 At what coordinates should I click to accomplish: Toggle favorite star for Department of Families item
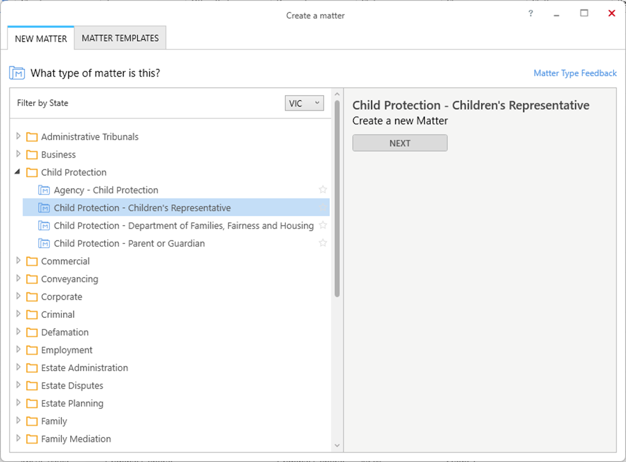click(323, 225)
